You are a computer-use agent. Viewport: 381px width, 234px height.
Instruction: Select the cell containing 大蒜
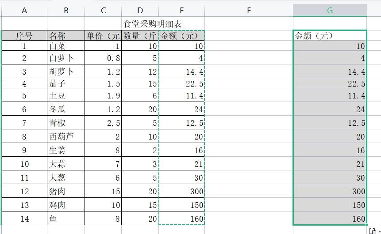coord(66,163)
